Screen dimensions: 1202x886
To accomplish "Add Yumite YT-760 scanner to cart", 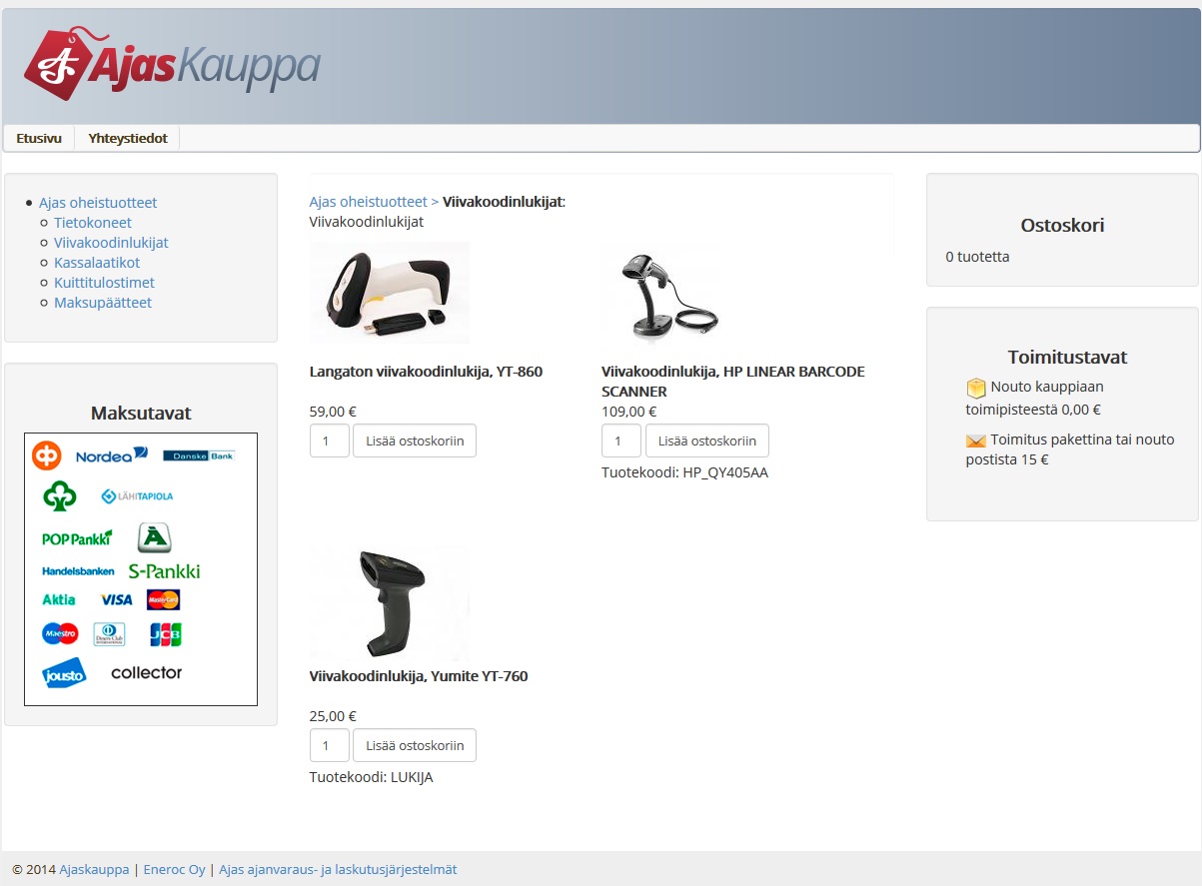I will (415, 745).
